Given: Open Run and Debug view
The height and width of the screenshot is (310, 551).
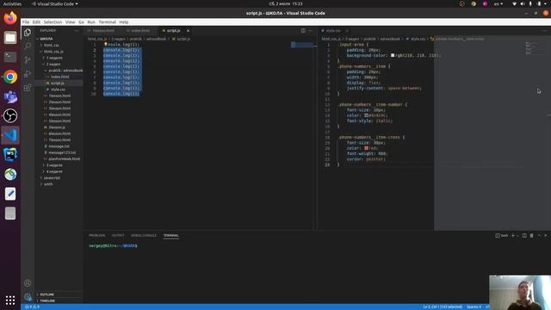Looking at the screenshot, I should pos(28,74).
